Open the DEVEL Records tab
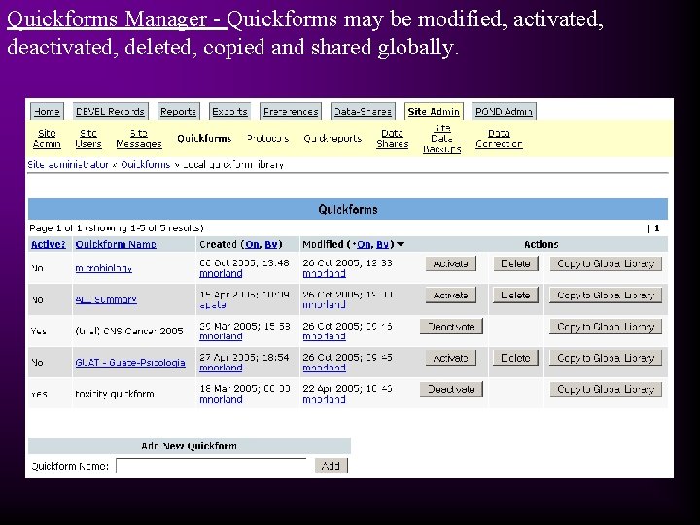Image resolution: width=700 pixels, height=525 pixels. click(110, 111)
